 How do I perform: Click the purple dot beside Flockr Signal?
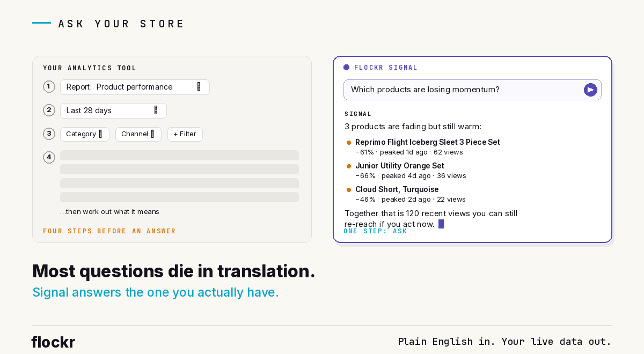pos(346,68)
